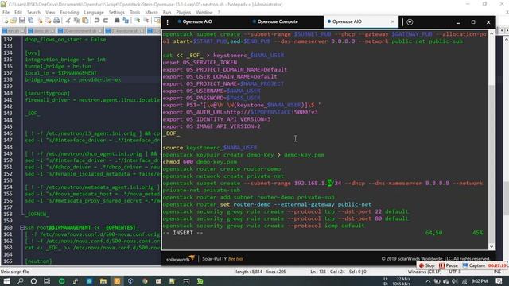Click the Replace icon in Notepad++ toolbar

pyautogui.click(x=126, y=21)
